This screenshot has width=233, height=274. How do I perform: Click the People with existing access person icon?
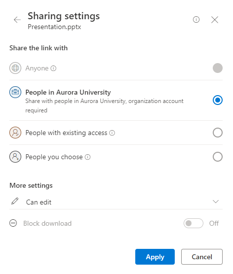click(x=15, y=133)
